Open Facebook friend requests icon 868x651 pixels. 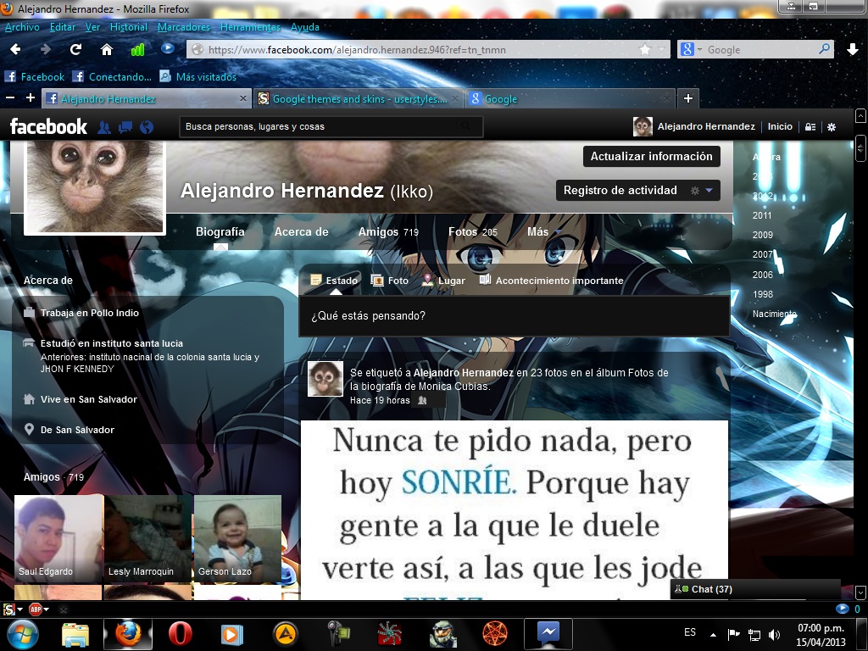click(x=104, y=127)
